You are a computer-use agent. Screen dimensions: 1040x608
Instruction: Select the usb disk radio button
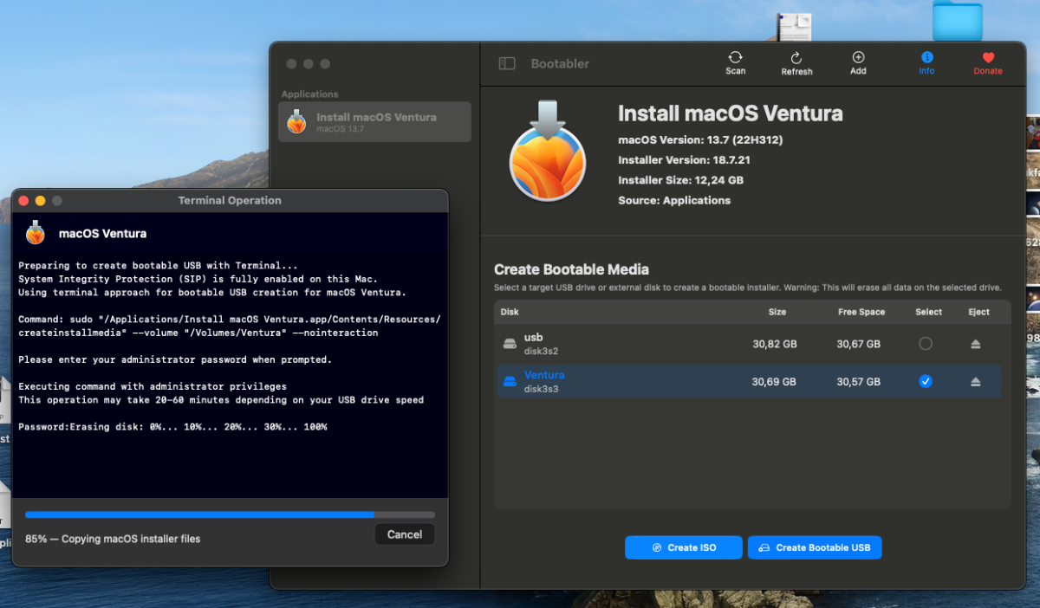pyautogui.click(x=926, y=344)
